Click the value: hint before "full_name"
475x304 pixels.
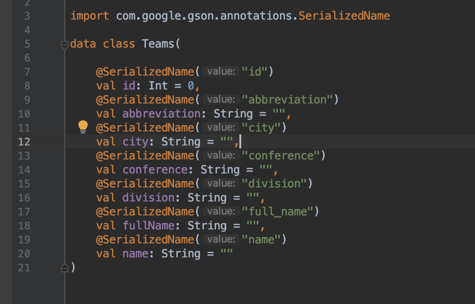point(221,211)
